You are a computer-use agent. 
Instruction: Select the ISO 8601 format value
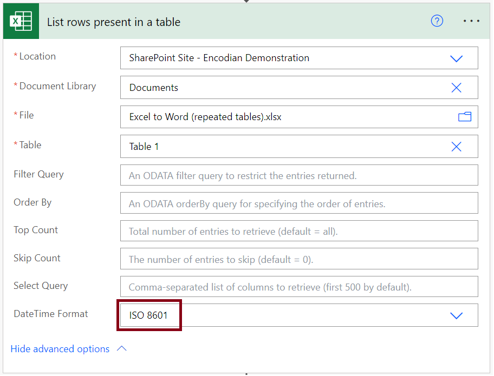(x=148, y=316)
